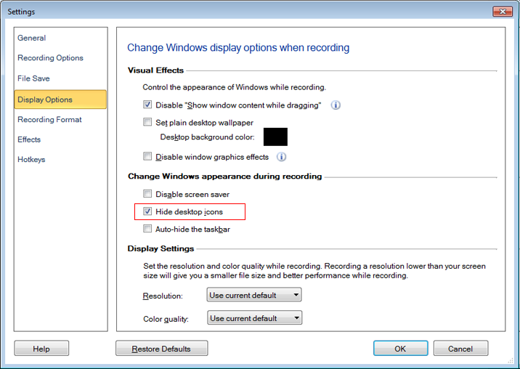520x369 pixels.
Task: Select the General settings category
Action: click(32, 38)
